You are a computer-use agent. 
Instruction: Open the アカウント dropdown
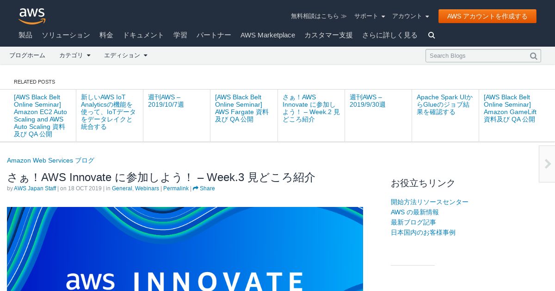tap(410, 16)
